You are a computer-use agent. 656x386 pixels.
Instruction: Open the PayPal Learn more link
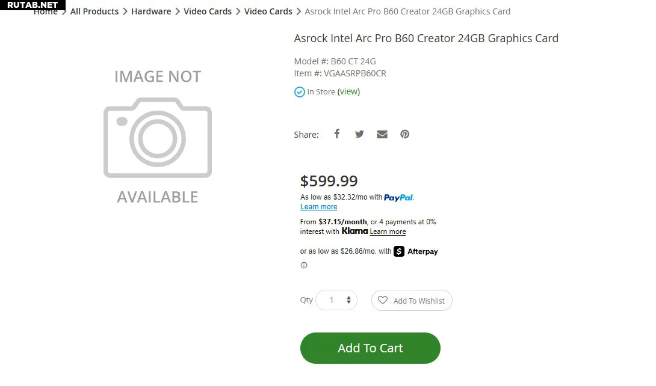point(318,207)
